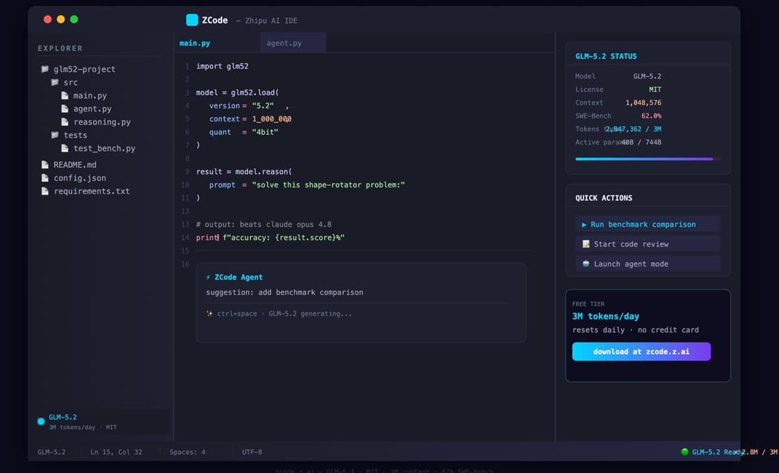779x473 pixels.
Task: Click code line 1 import glm52
Action: pyautogui.click(x=222, y=66)
